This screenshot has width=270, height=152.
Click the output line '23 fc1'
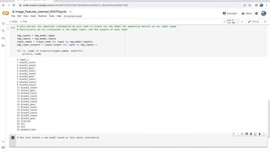(21, 124)
